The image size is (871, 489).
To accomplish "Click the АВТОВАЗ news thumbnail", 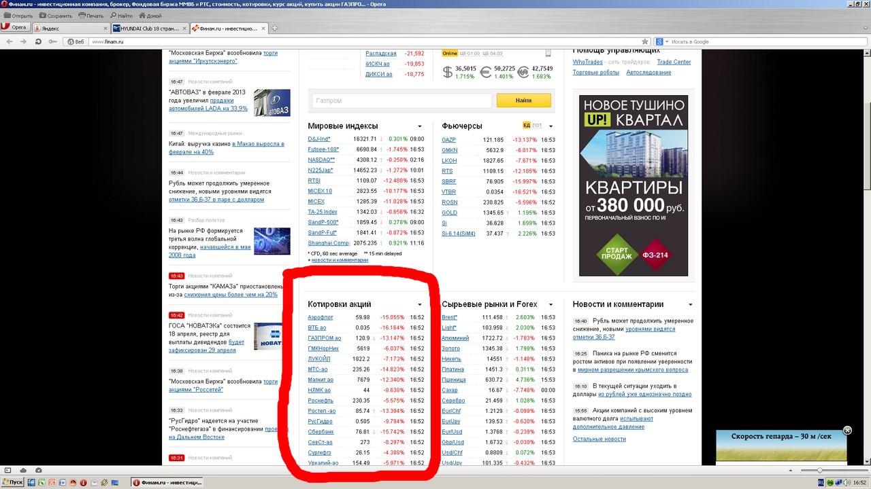I will (272, 103).
